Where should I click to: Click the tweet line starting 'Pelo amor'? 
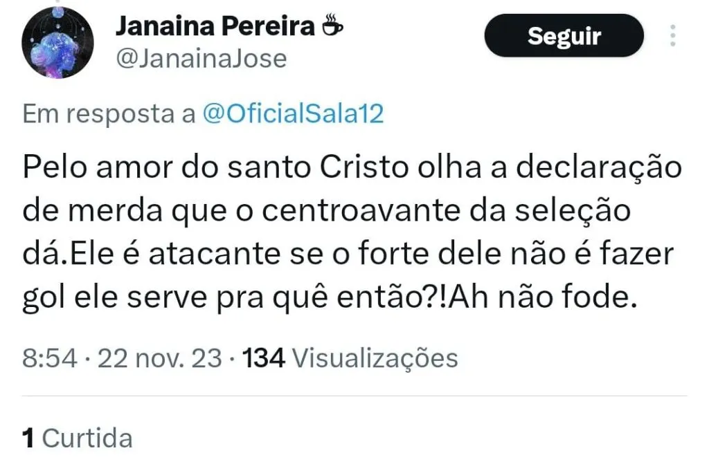[353, 169]
